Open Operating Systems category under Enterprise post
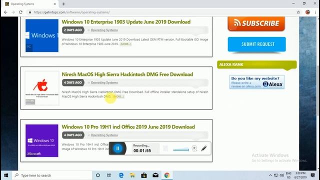Image resolution: width=320 pixels, height=180 pixels. click(104, 30)
